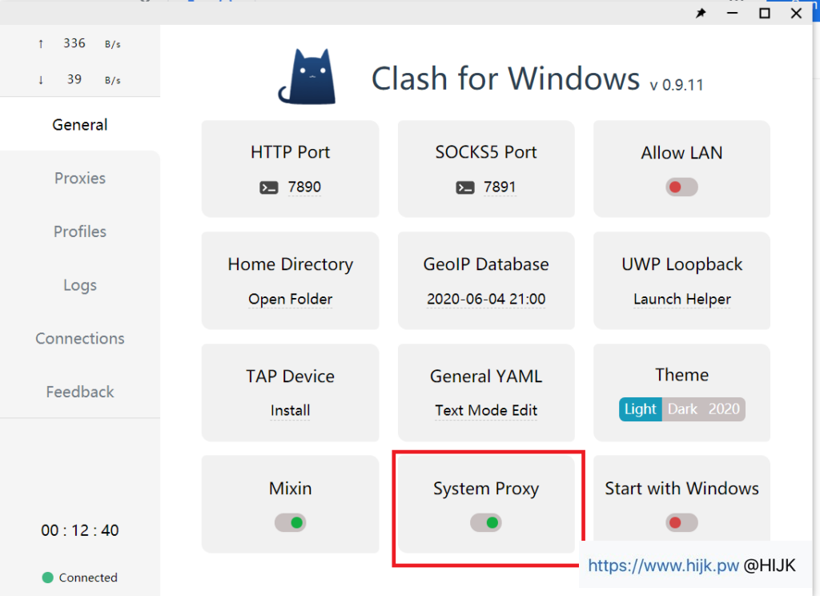Go to the Connections tab
Screen dimensions: 820x596
[80, 339]
